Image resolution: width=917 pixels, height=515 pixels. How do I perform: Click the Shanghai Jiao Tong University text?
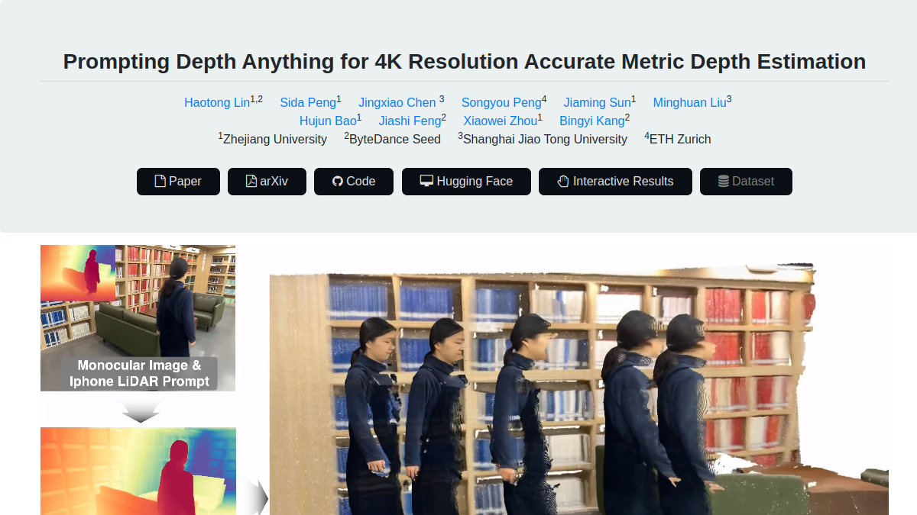tap(545, 139)
